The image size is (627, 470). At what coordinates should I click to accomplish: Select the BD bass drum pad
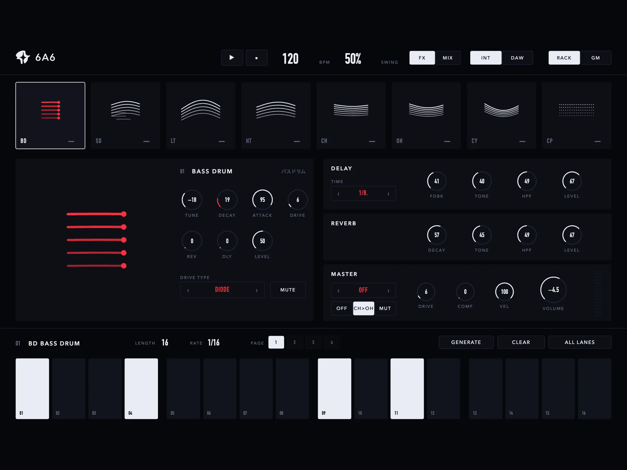pyautogui.click(x=50, y=115)
